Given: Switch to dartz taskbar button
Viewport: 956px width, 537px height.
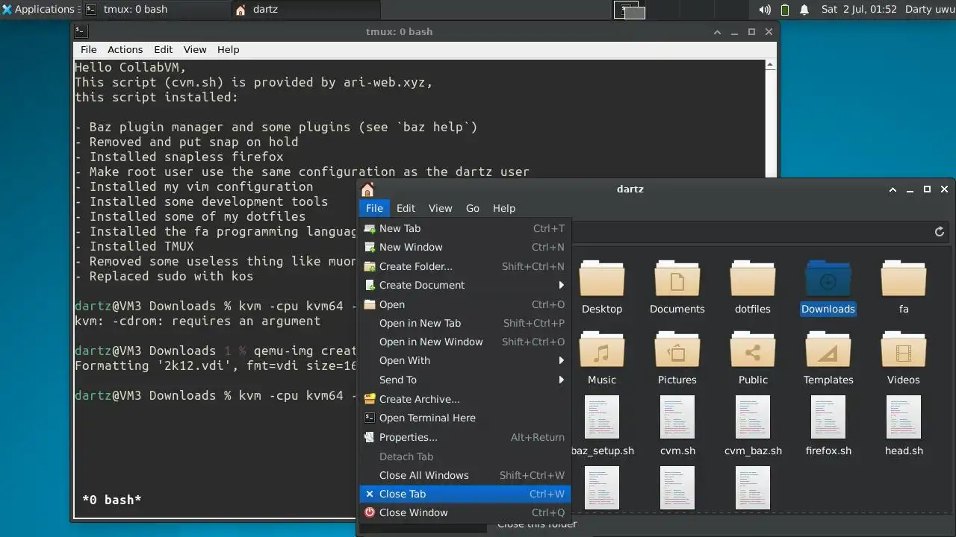Looking at the screenshot, I should click(305, 10).
